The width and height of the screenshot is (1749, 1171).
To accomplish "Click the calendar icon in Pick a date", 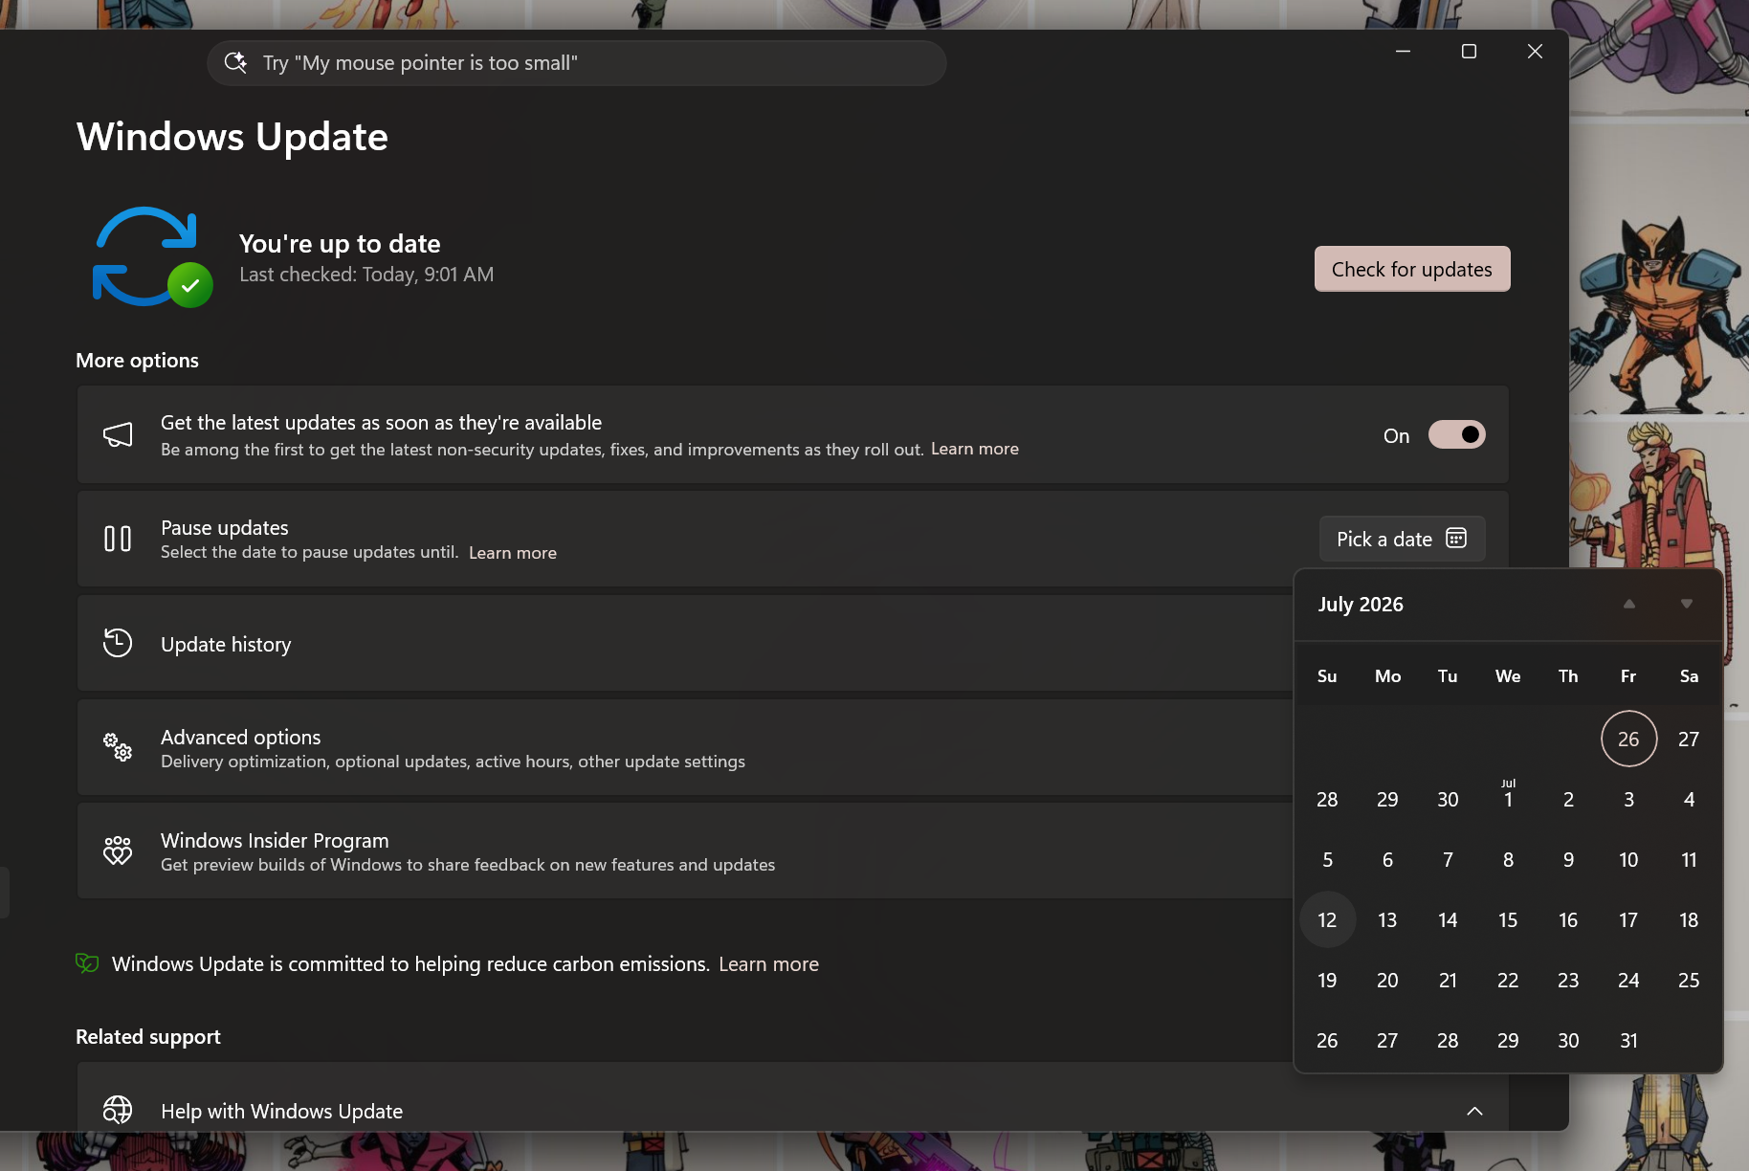I will [1456, 539].
